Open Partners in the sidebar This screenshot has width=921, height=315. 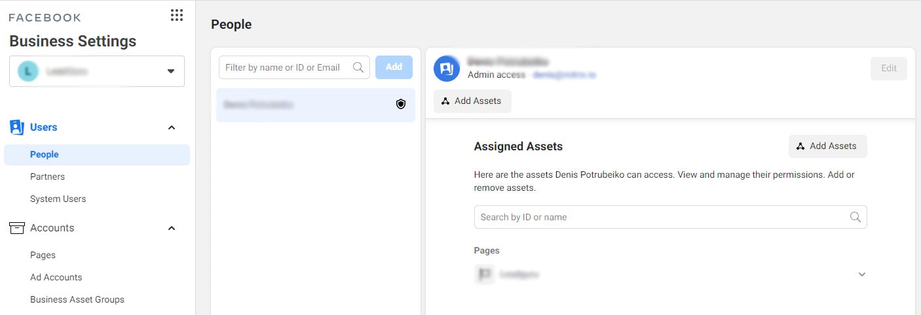point(47,176)
